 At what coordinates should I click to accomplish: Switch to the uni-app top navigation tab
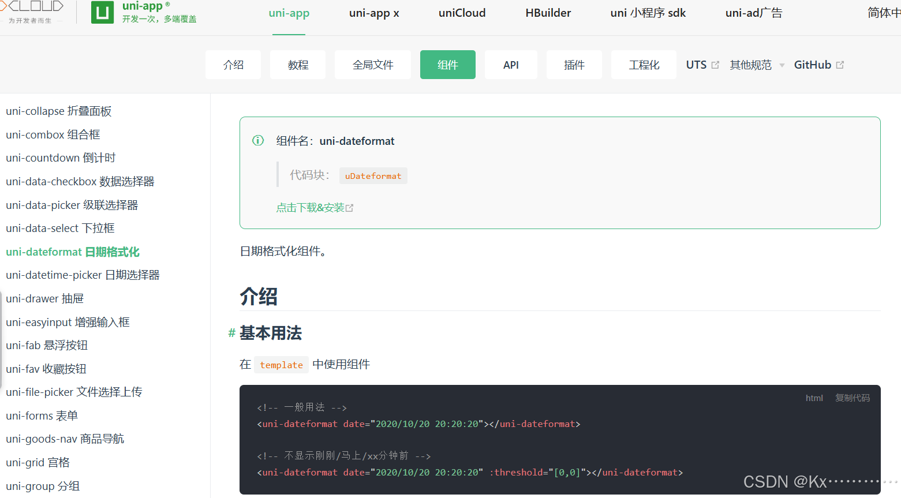(x=289, y=13)
